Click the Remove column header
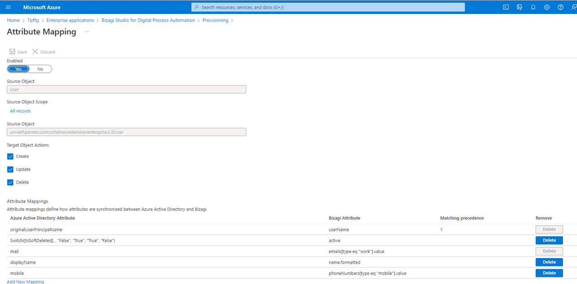This screenshot has height=284, width=577. point(544,218)
